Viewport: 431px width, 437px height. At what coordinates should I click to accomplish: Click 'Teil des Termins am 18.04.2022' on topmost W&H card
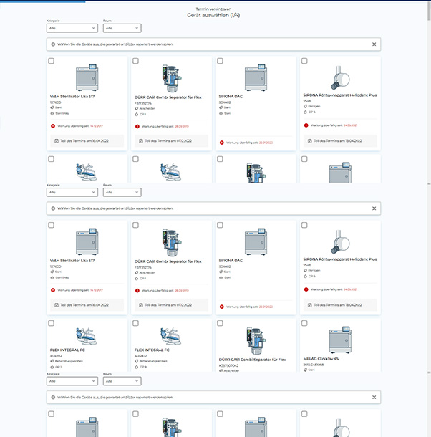tap(84, 140)
